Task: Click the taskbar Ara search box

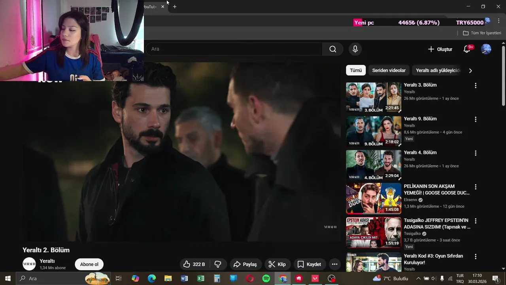Action: coord(63,278)
